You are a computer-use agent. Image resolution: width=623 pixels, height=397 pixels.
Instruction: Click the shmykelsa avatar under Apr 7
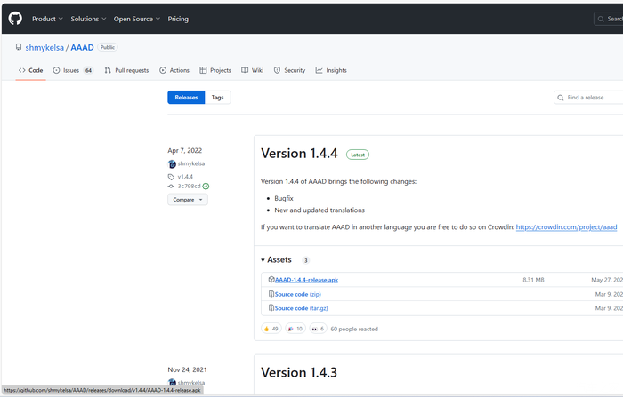click(172, 163)
